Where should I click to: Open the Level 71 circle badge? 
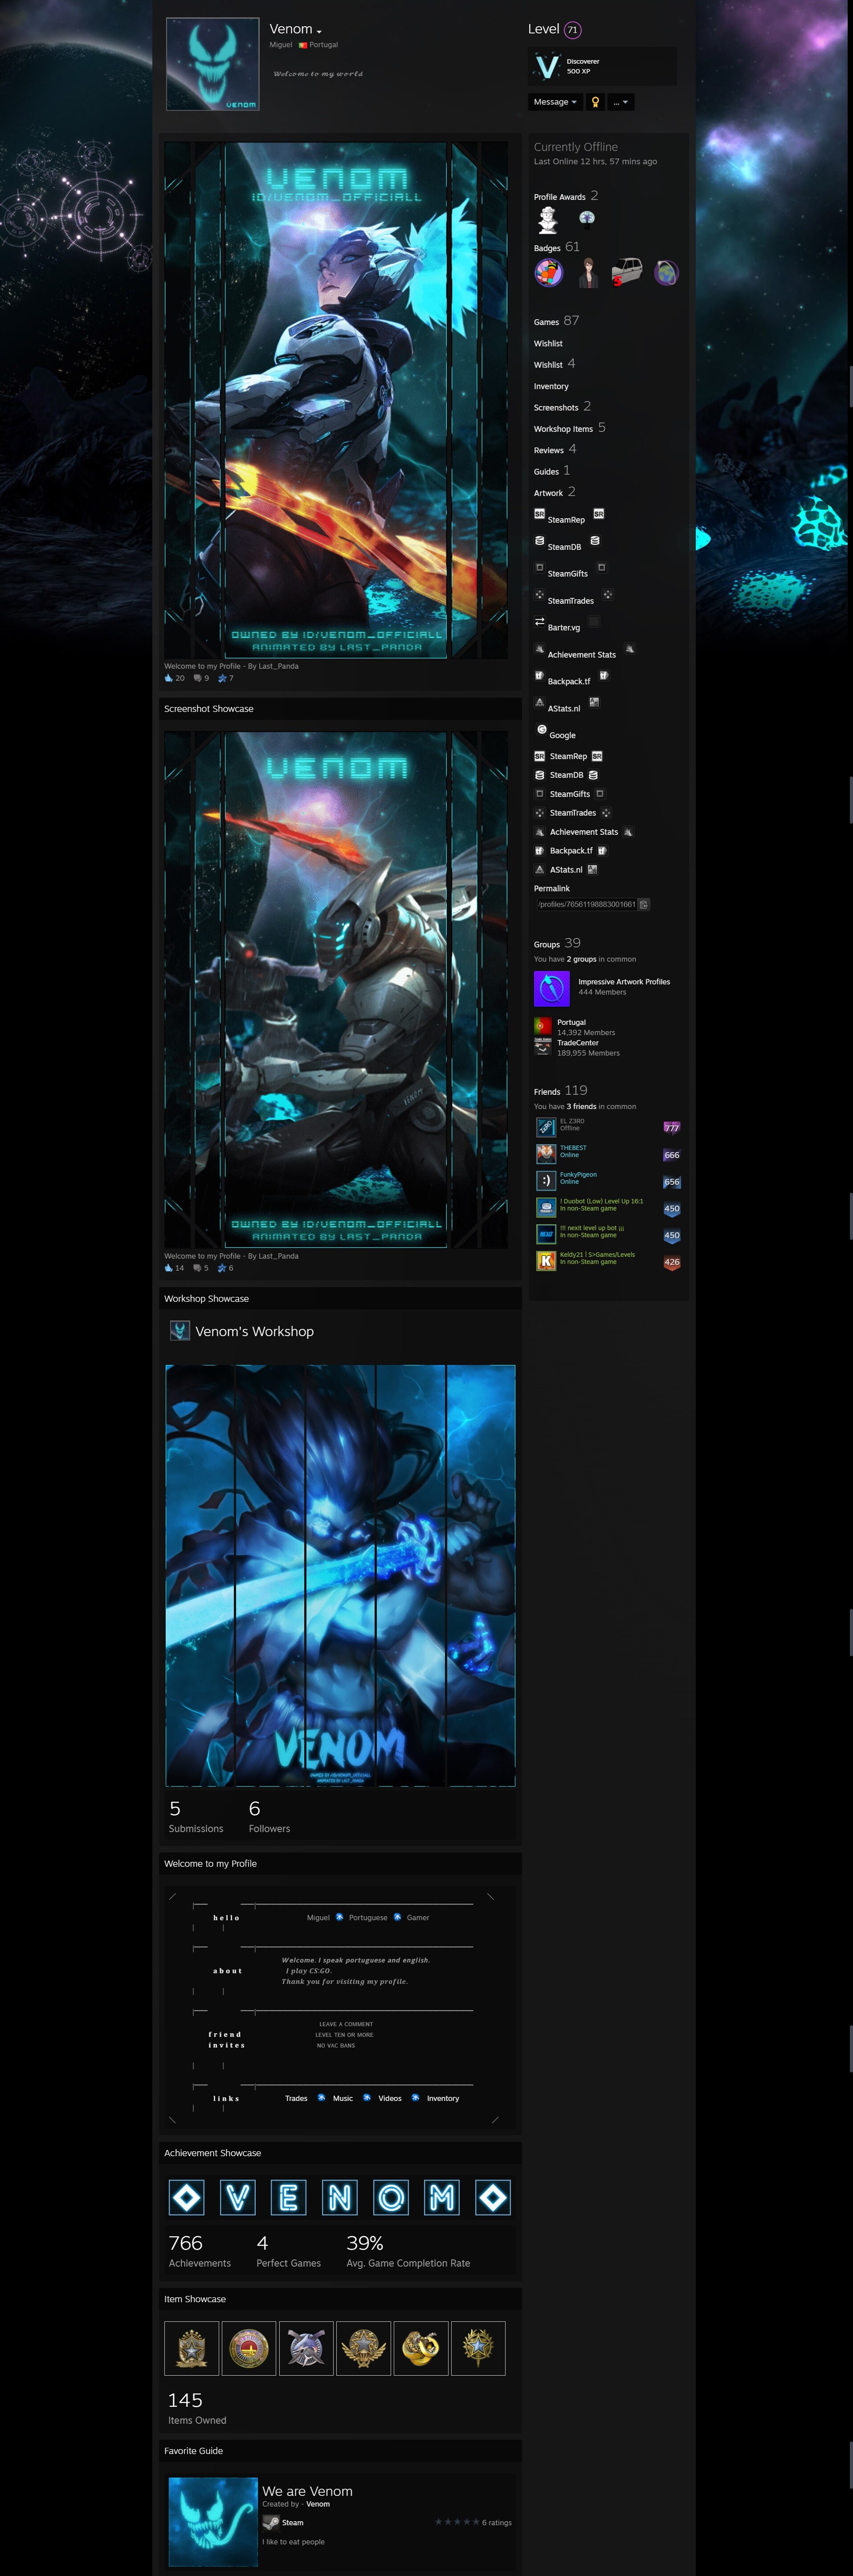pyautogui.click(x=572, y=30)
